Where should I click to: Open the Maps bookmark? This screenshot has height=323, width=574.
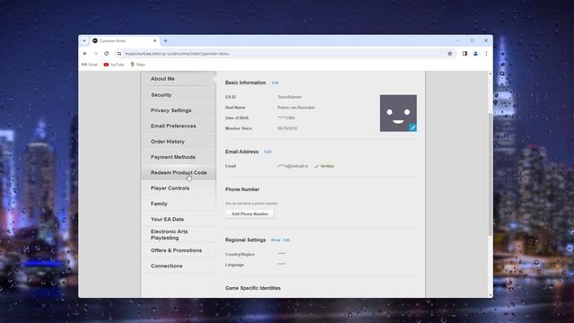138,65
